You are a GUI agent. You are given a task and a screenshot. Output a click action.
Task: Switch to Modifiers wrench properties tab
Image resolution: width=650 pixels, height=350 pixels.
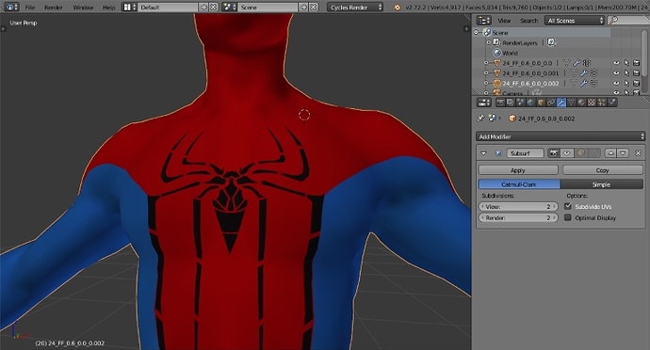561,103
